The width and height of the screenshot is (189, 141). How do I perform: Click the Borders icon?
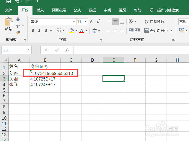tap(59, 31)
